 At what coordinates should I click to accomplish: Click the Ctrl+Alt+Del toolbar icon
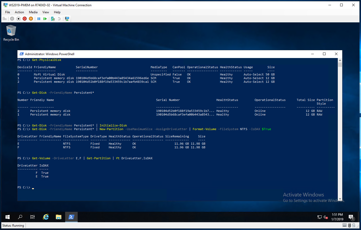click(x=4, y=19)
